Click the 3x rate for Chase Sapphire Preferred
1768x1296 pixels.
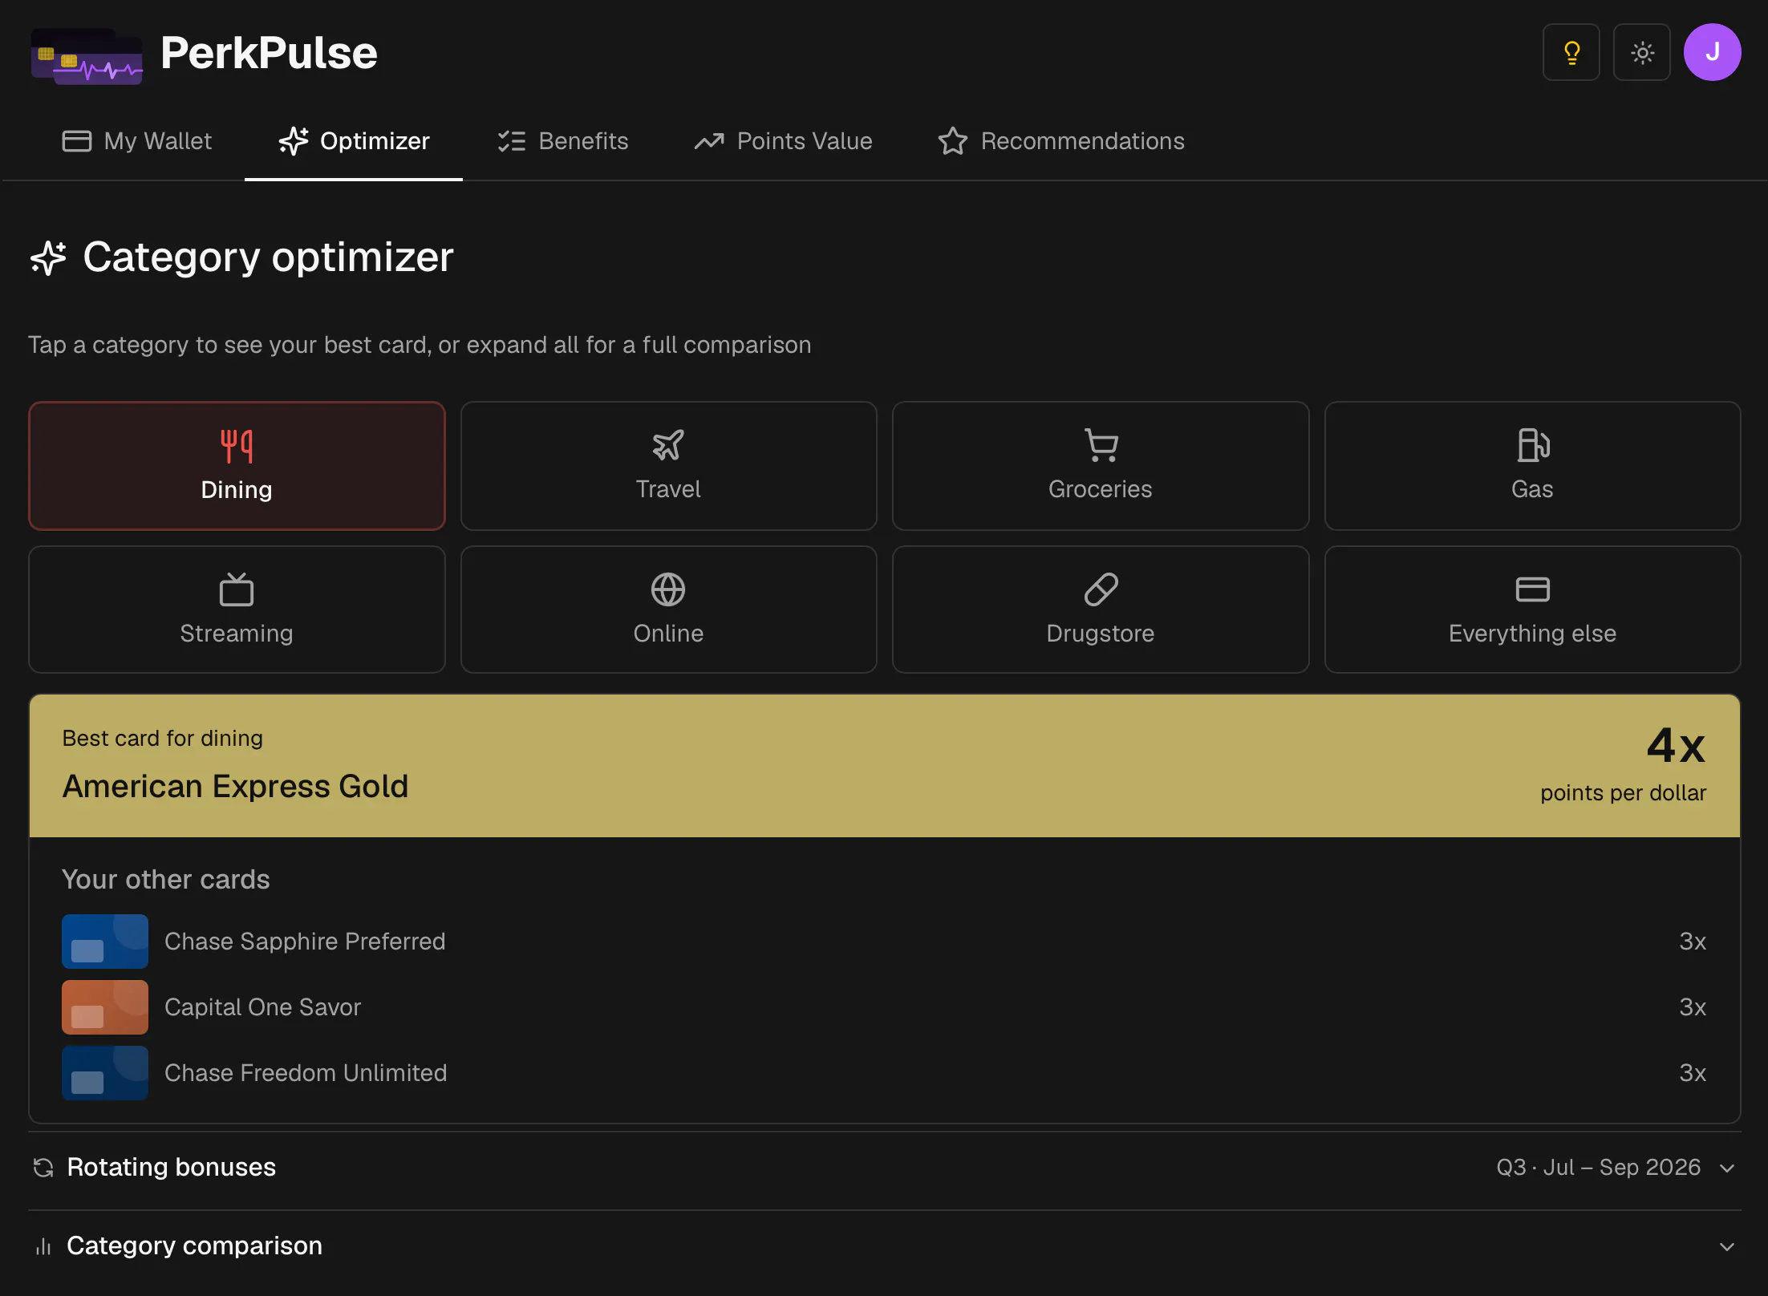[1693, 942]
